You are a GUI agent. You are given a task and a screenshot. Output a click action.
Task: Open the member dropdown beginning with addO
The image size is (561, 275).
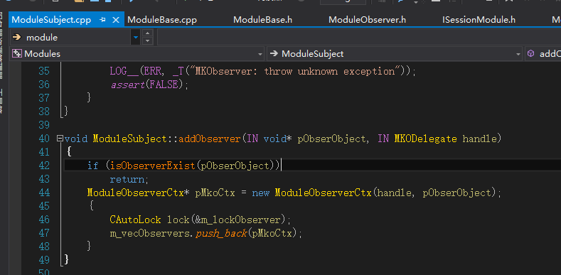pyautogui.click(x=543, y=53)
